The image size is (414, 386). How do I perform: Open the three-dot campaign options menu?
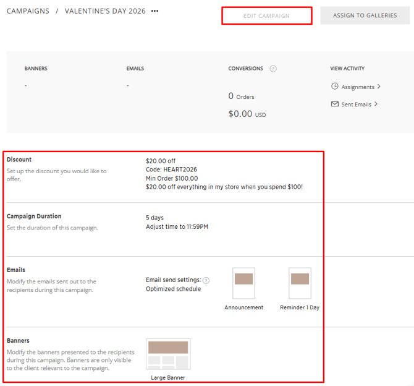coord(154,11)
